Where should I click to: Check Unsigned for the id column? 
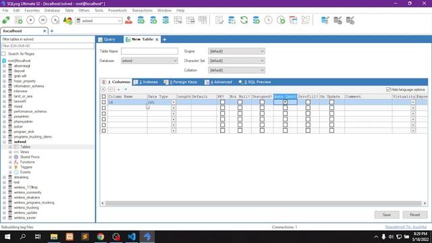262,102
